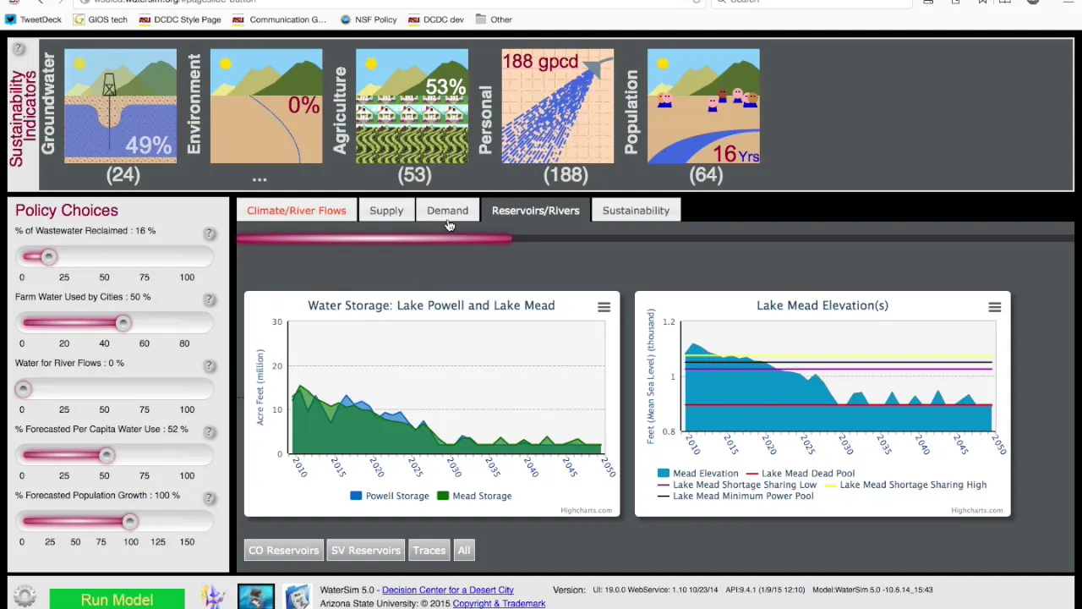
Task: Open the Lake Mead Elevation chart hamburger menu
Action: 994,308
